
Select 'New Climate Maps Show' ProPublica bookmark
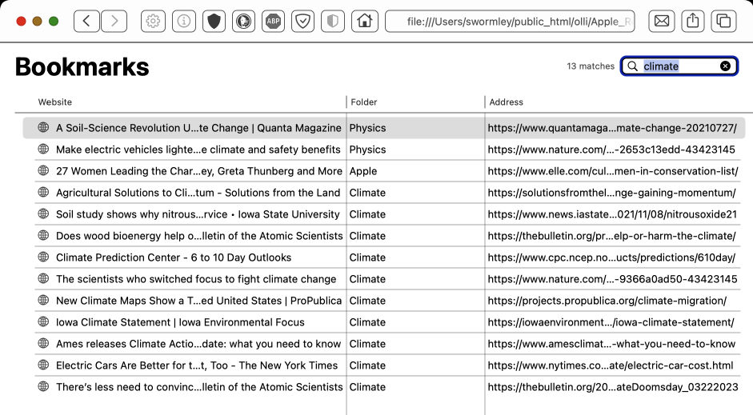point(198,301)
